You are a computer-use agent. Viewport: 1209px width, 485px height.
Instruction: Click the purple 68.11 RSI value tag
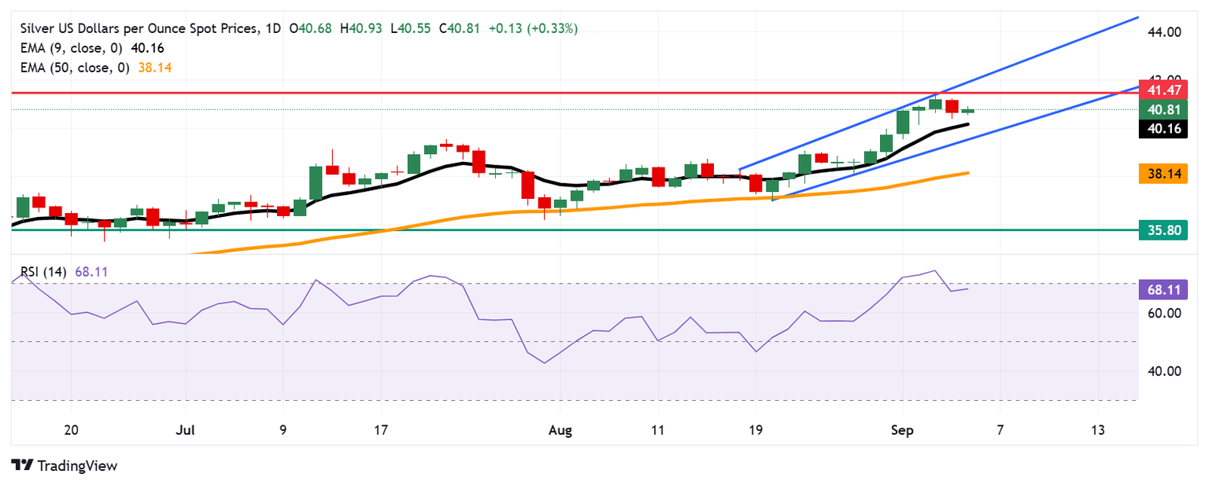(1163, 289)
